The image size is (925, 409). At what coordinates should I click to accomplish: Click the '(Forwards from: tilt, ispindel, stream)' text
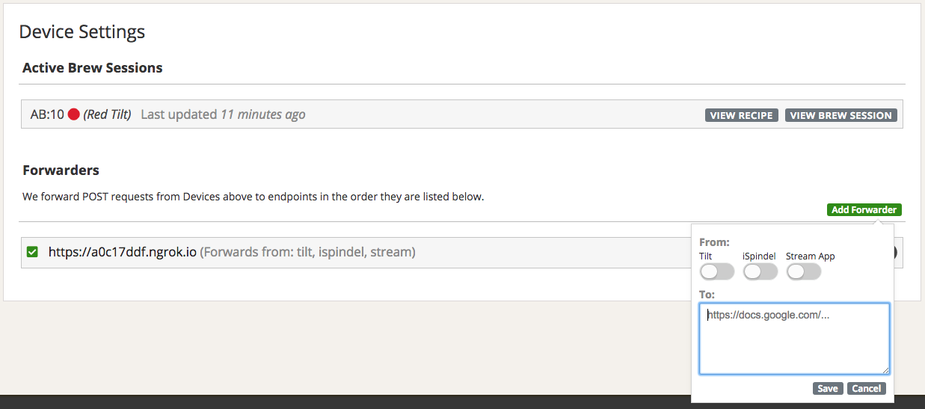pyautogui.click(x=307, y=252)
